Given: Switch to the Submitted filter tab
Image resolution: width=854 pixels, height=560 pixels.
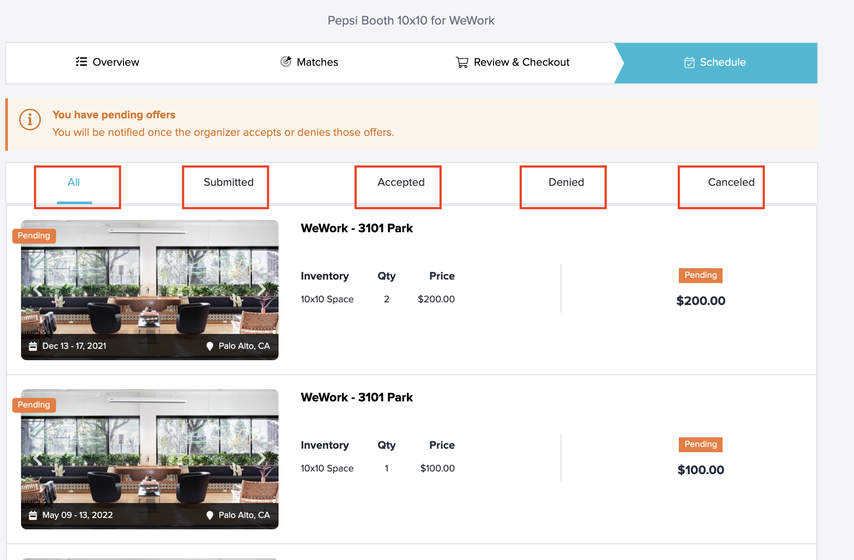Looking at the screenshot, I should 229,182.
